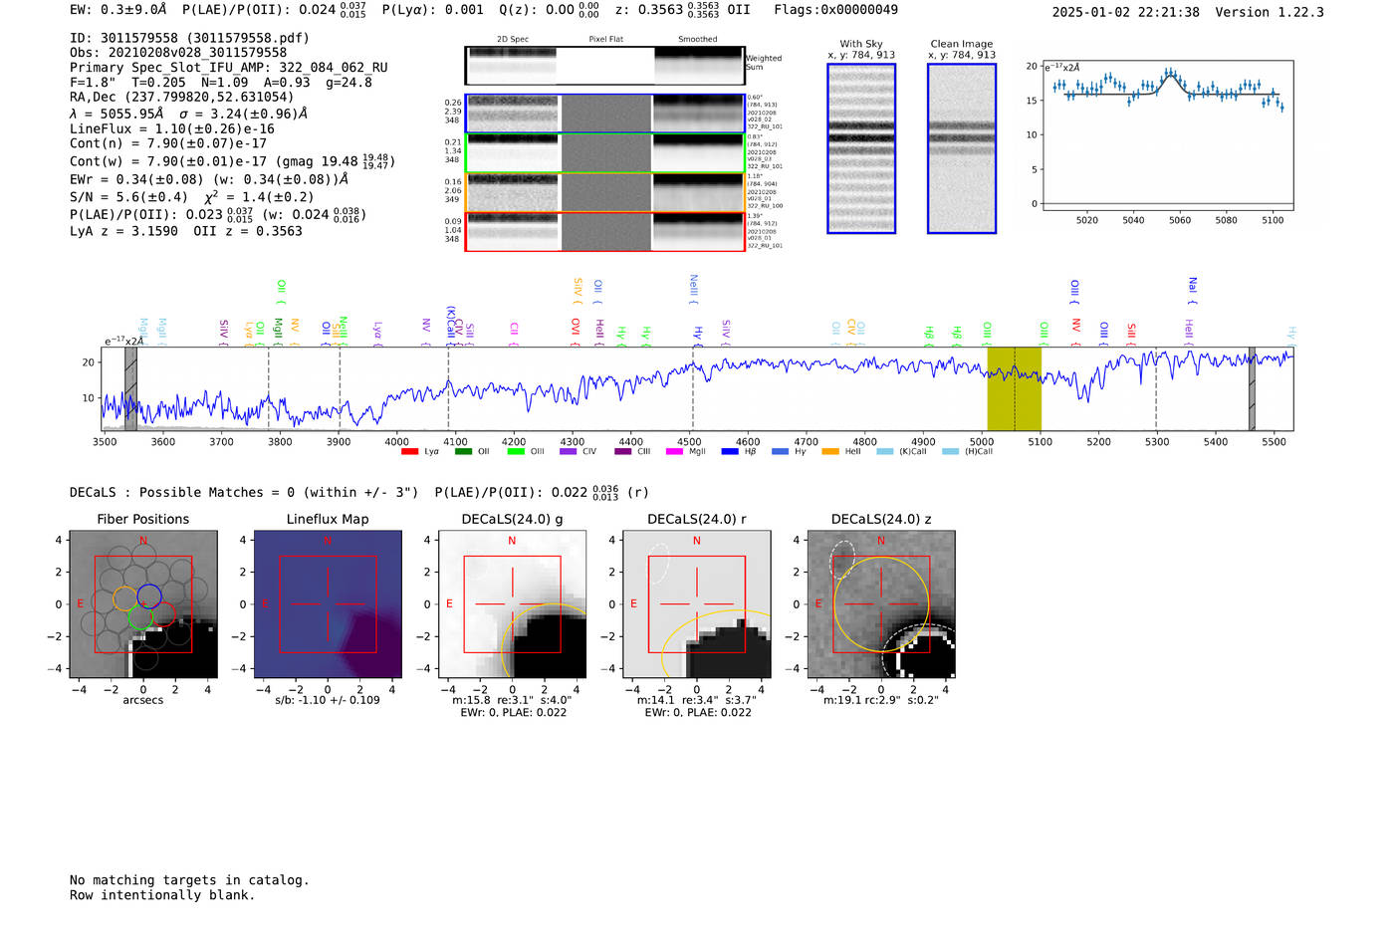This screenshot has height=949, width=1394.
Task: Select the red-bordered fiber spectrum row
Action: 604,231
